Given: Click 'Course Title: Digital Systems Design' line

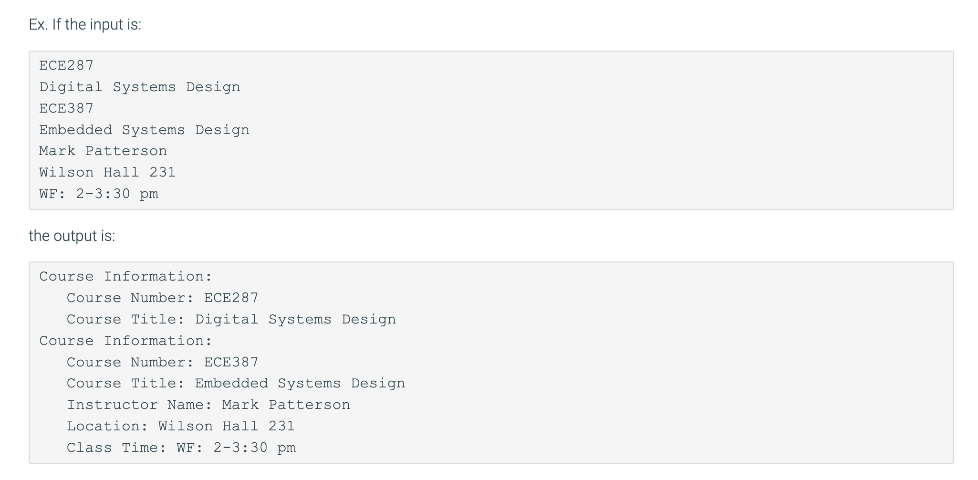Looking at the screenshot, I should [x=231, y=319].
